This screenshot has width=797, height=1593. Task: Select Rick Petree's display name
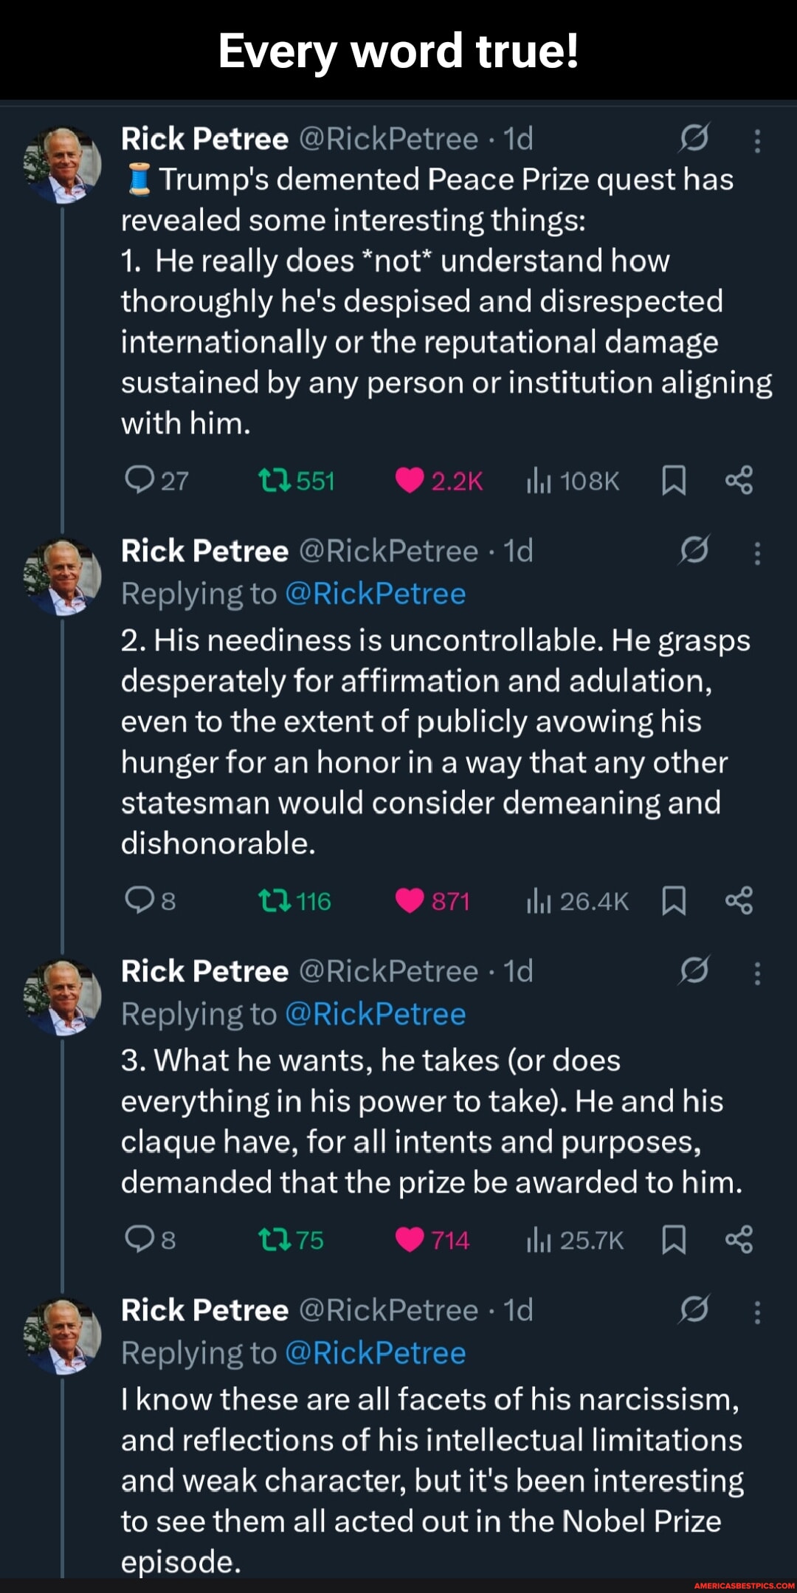[204, 139]
